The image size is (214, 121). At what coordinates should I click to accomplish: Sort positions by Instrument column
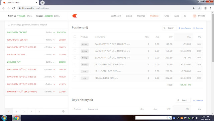tap(100, 37)
